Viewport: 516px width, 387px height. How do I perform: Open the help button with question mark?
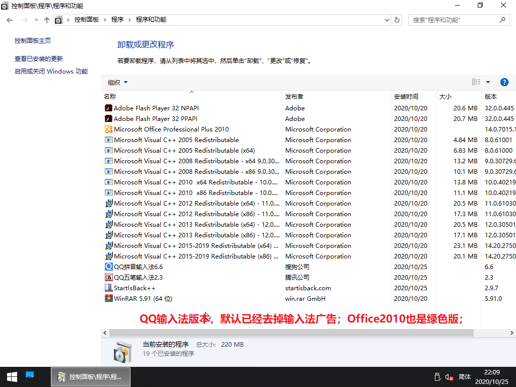(x=504, y=82)
